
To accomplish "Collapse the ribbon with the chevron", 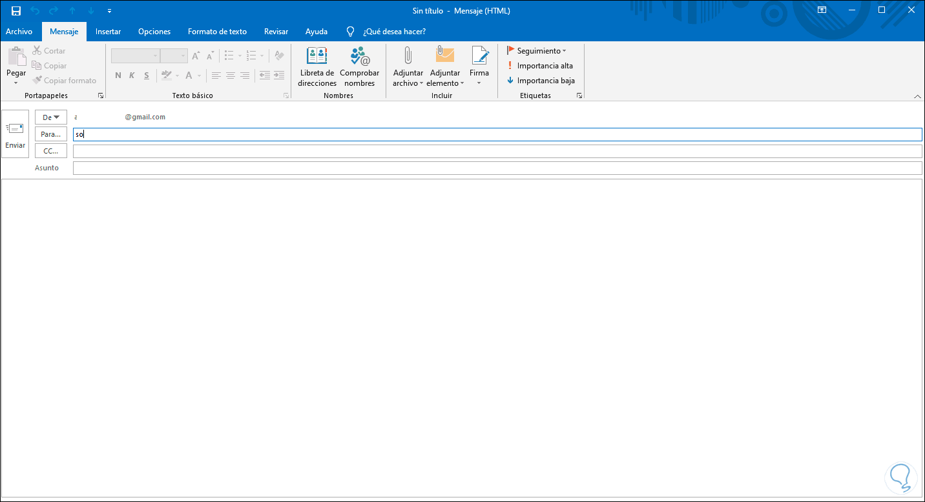I will 918,96.
